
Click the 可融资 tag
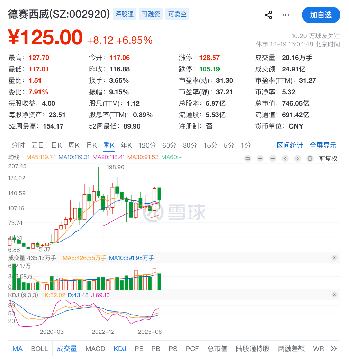point(151,14)
